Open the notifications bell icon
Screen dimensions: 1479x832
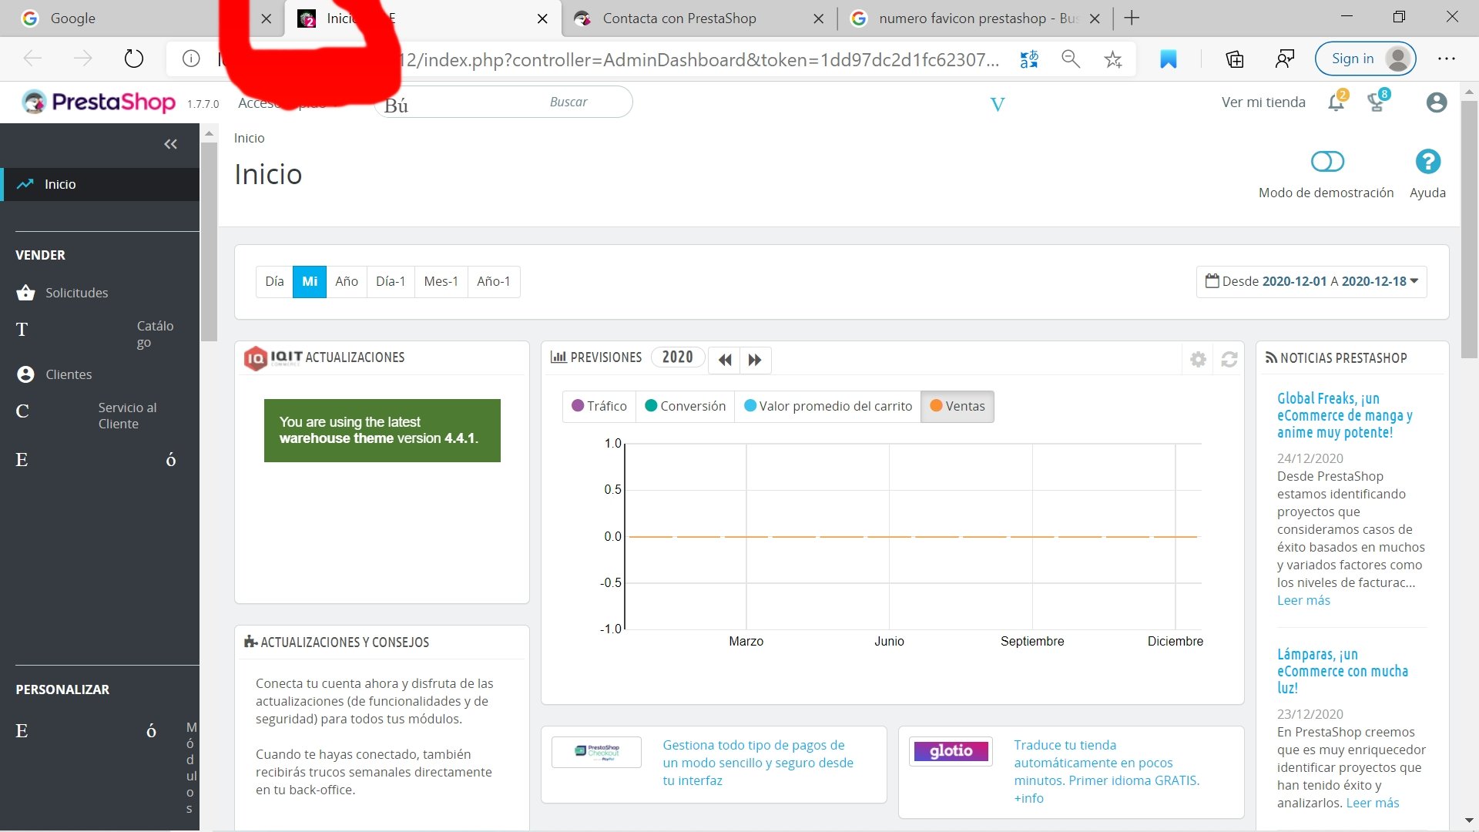[1336, 102]
